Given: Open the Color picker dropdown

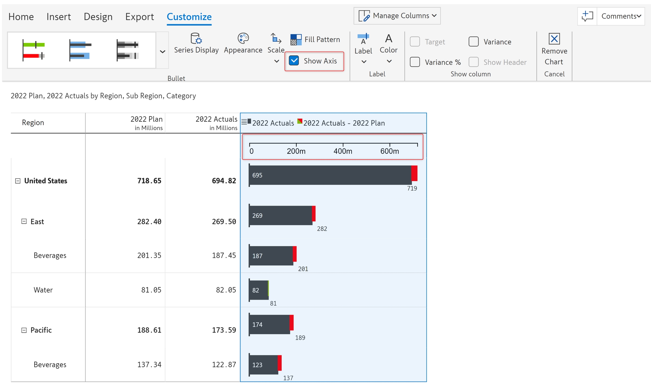Looking at the screenshot, I should tap(389, 61).
